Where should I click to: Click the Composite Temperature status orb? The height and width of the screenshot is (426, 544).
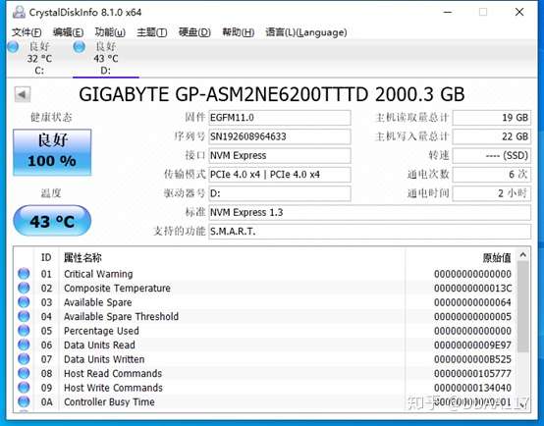pyautogui.click(x=24, y=288)
